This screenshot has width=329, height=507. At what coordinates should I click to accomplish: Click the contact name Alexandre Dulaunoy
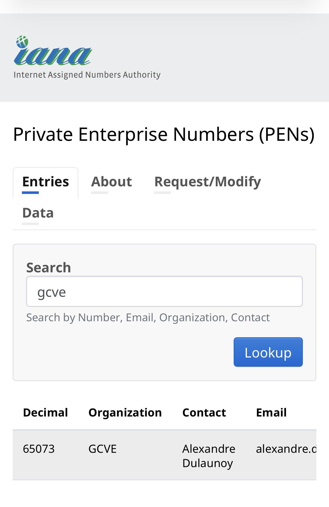[209, 456]
